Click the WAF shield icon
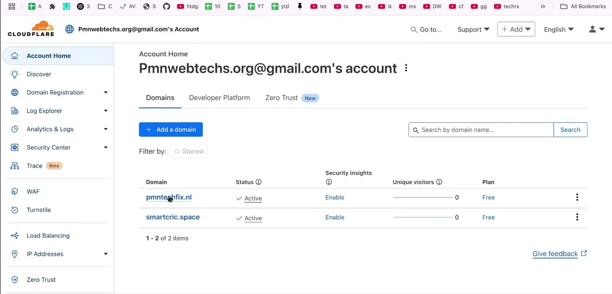The image size is (612, 294). pos(15,191)
